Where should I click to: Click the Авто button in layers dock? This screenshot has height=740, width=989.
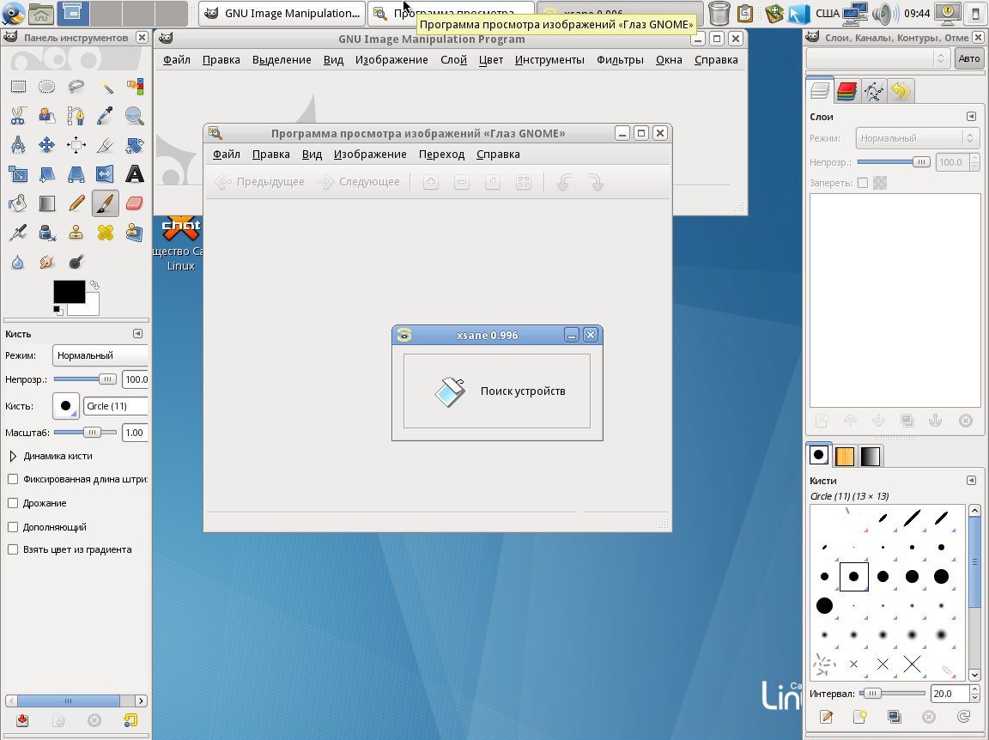click(x=968, y=58)
